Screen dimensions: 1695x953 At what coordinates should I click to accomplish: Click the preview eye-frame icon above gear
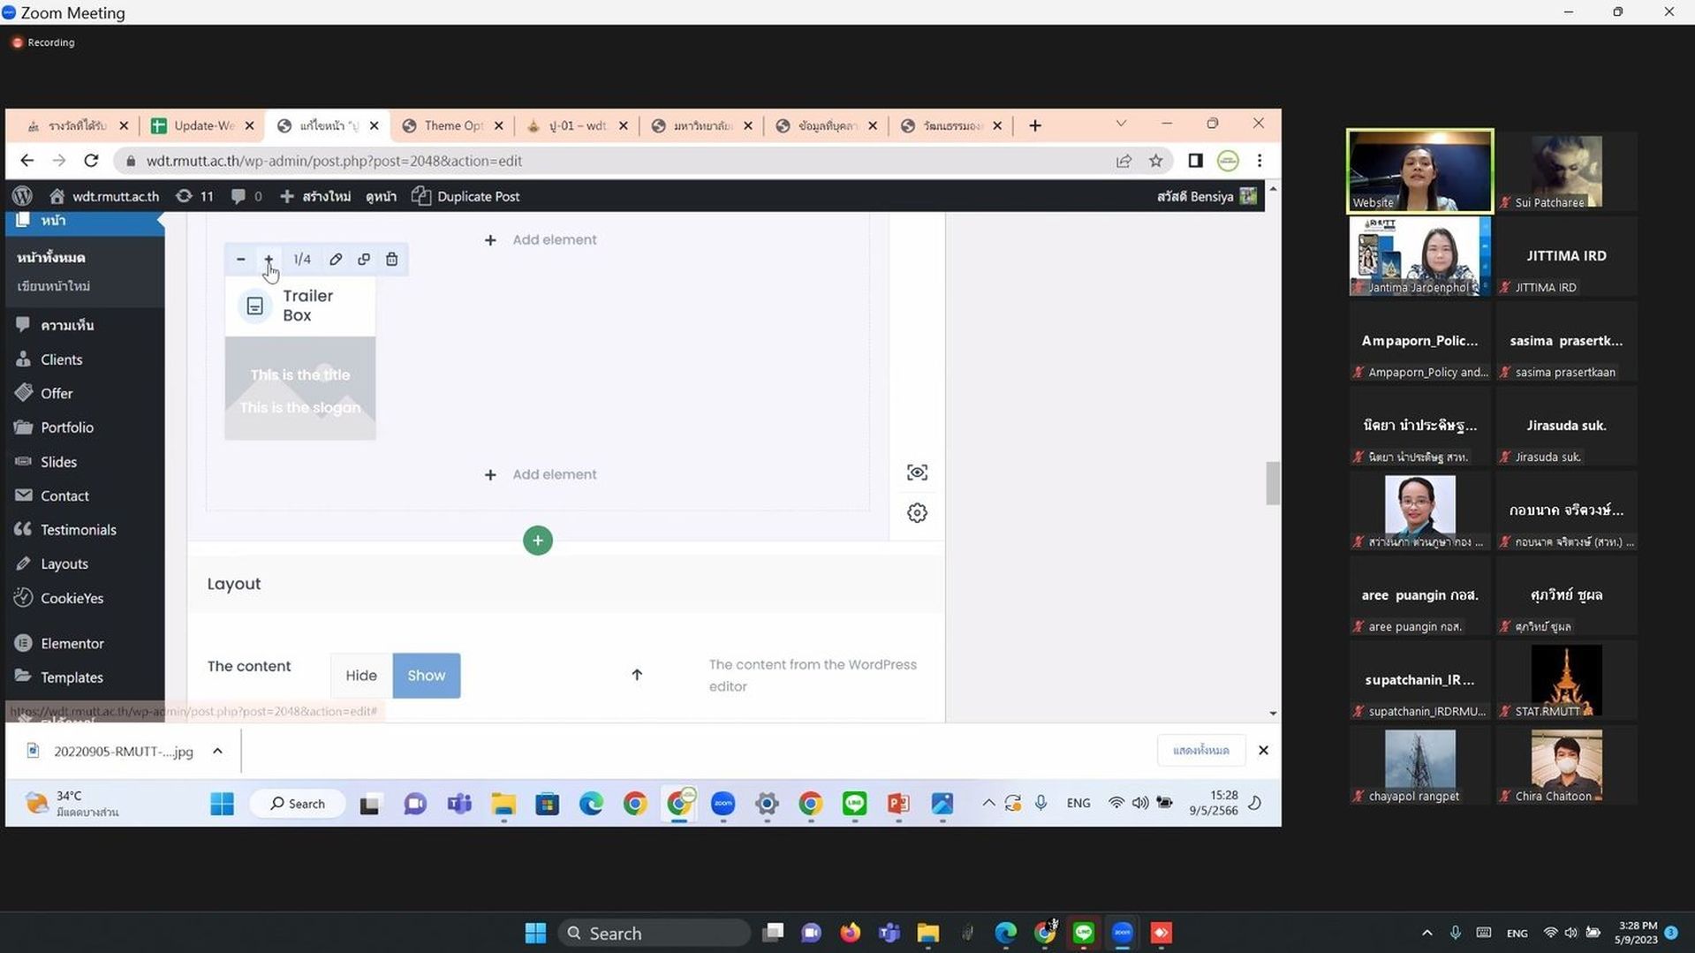tap(917, 473)
